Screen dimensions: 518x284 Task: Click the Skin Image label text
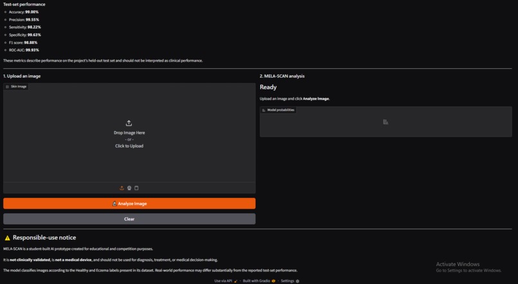[x=19, y=87]
